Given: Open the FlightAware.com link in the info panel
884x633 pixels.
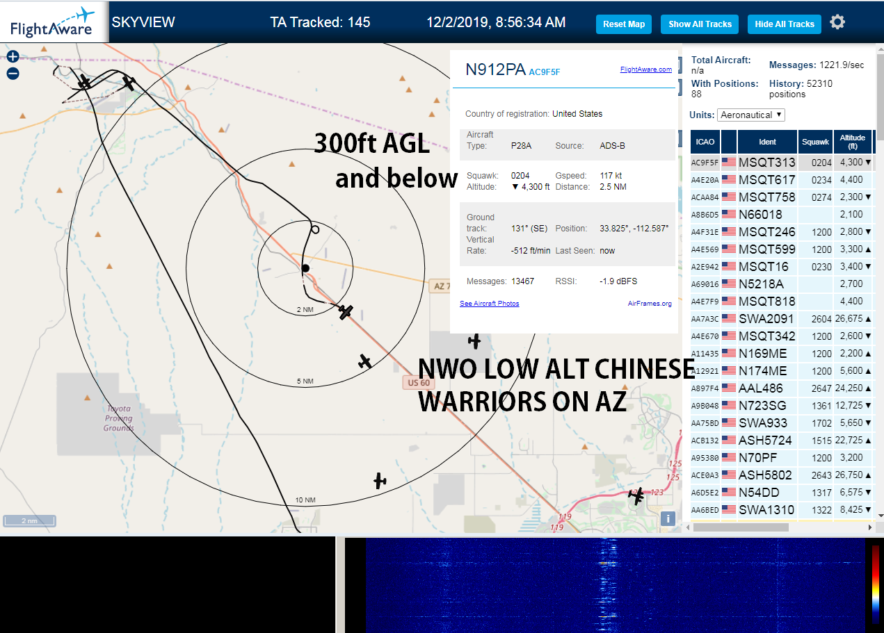Looking at the screenshot, I should (x=646, y=69).
